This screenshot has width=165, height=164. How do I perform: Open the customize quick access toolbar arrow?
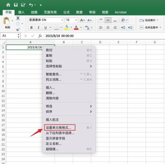pos(41,5)
